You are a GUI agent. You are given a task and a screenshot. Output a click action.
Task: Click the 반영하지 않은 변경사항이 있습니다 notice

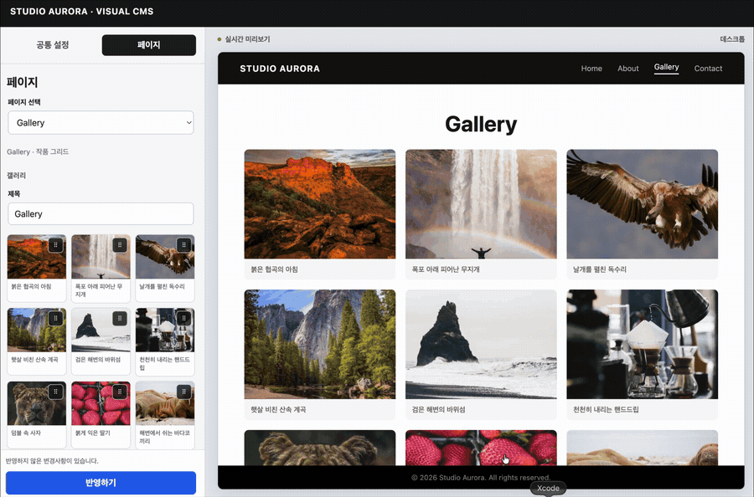(x=52, y=461)
